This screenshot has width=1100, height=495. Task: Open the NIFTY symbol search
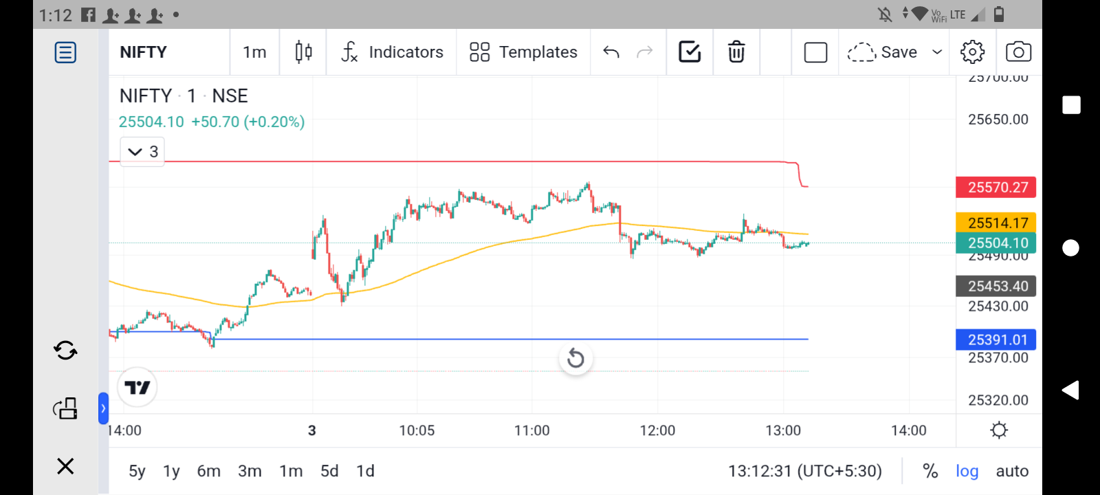pos(143,52)
